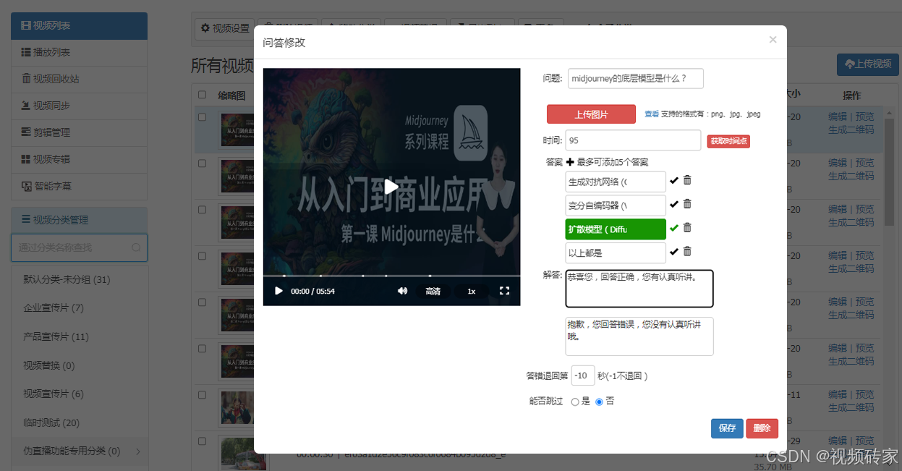The image size is (902, 471).
Task: Click 操作 column header
Action: [x=852, y=95]
